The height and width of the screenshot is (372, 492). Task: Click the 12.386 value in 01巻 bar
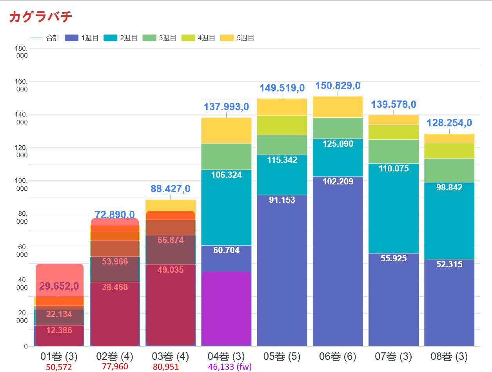click(59, 330)
